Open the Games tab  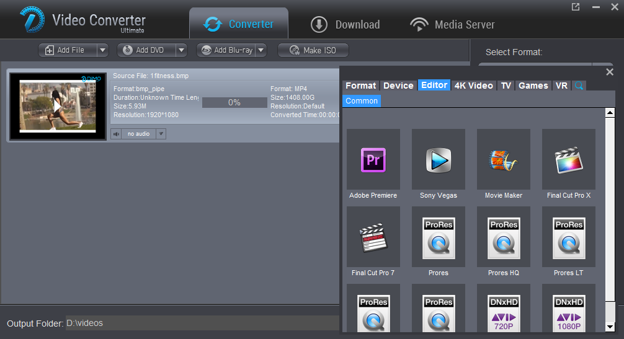(x=533, y=86)
